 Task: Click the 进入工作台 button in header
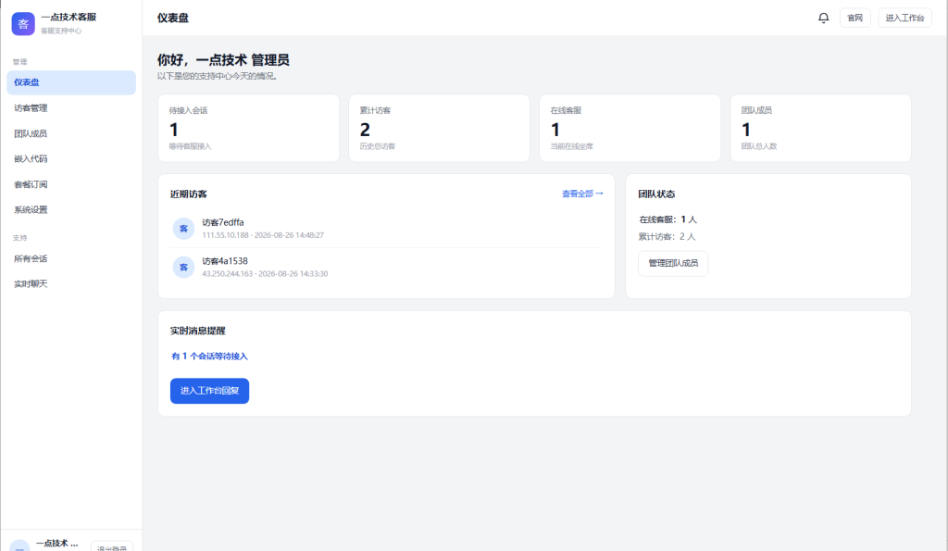[904, 19]
